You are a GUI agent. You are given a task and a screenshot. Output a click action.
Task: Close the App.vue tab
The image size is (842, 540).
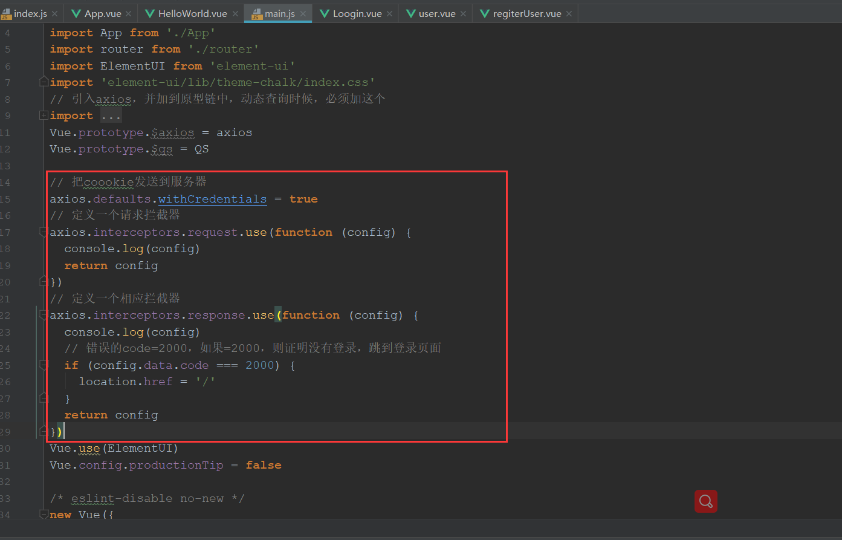[x=129, y=13]
